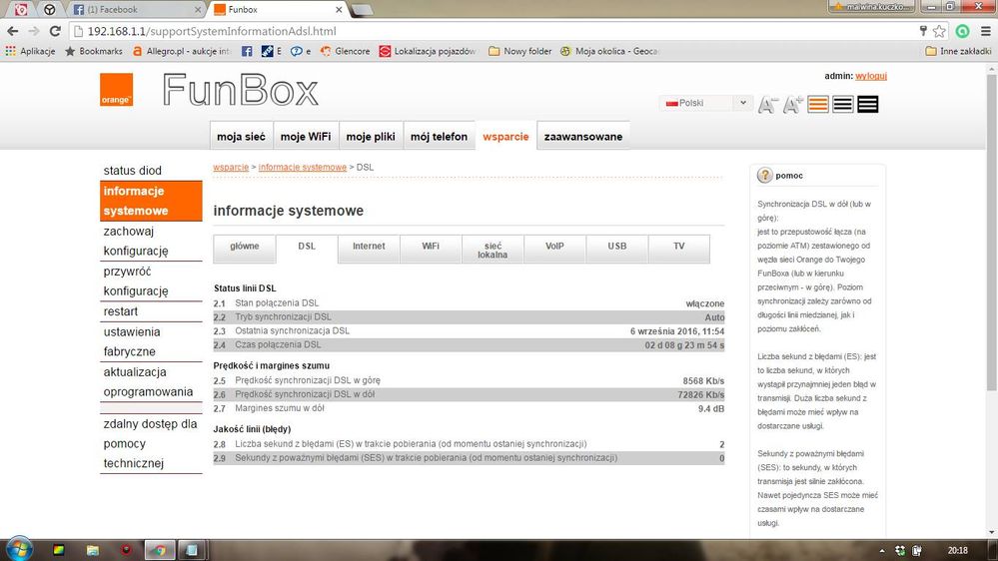Decrease font size with the A- icon

pos(768,104)
